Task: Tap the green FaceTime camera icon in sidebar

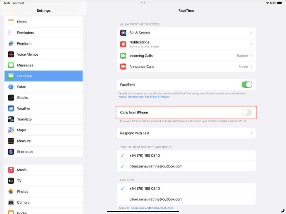Action: pyautogui.click(x=11, y=76)
